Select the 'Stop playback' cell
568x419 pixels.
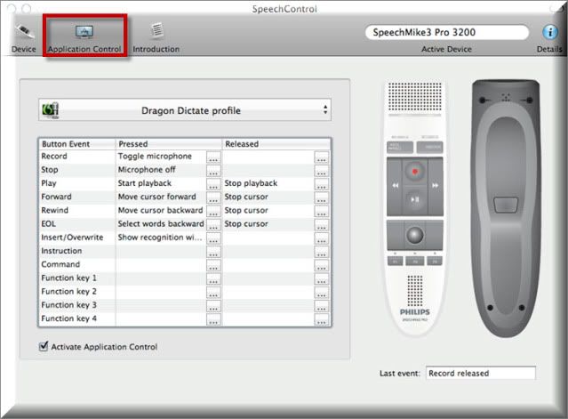coord(251,183)
